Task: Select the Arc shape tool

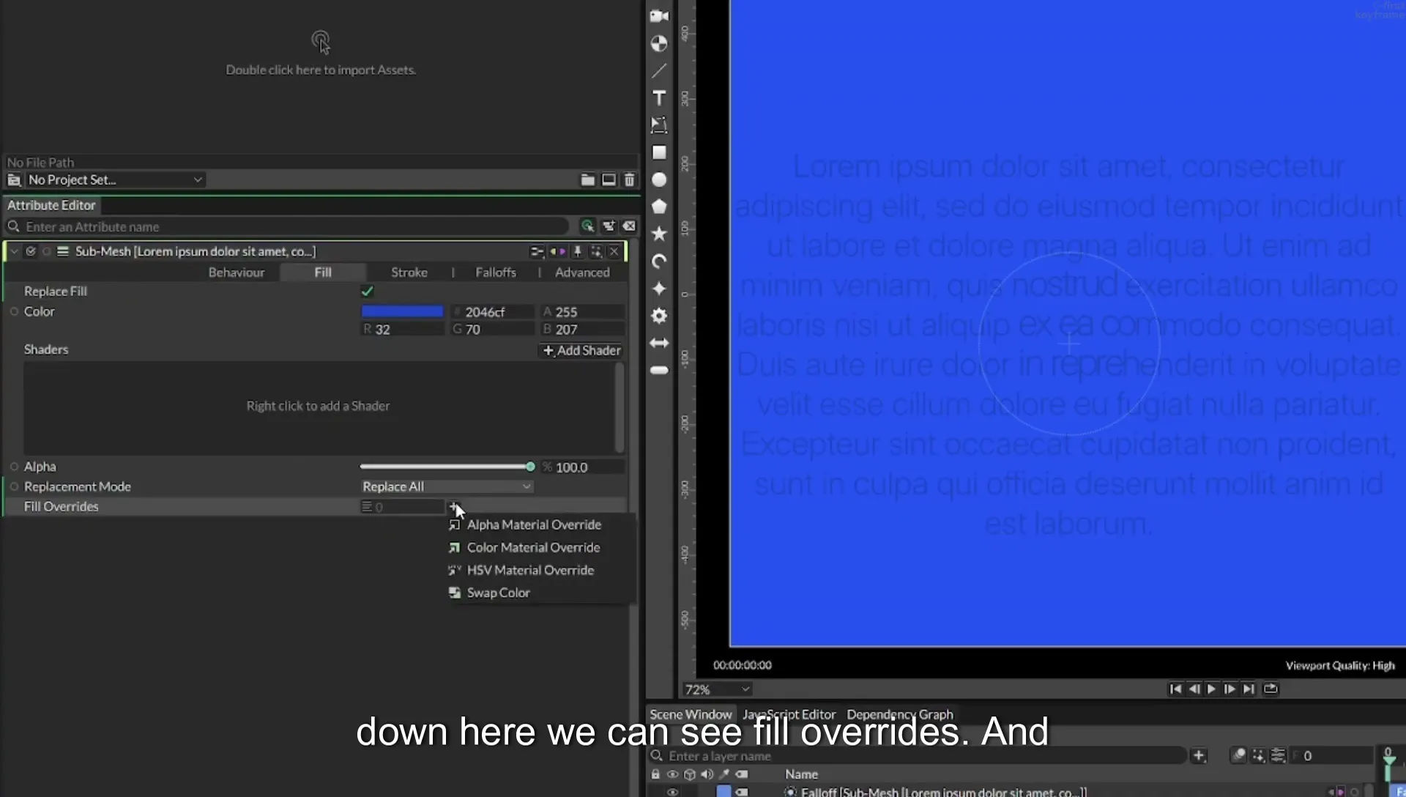Action: coord(659,262)
